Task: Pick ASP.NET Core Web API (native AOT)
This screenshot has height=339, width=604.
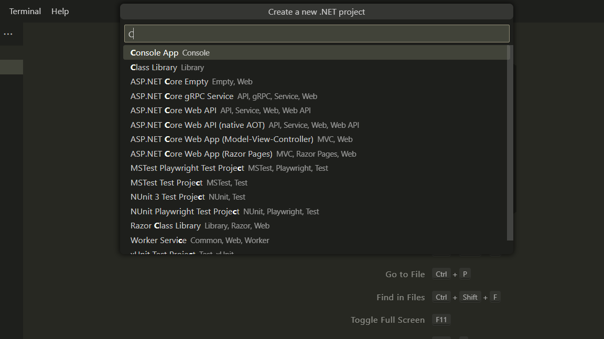Action: pyautogui.click(x=316, y=125)
